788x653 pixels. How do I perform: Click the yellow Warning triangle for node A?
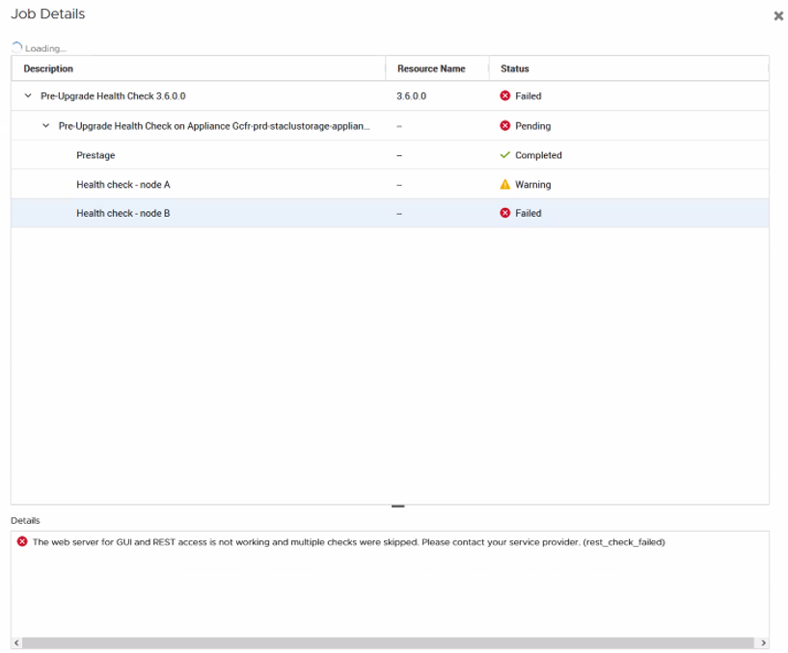tap(504, 184)
